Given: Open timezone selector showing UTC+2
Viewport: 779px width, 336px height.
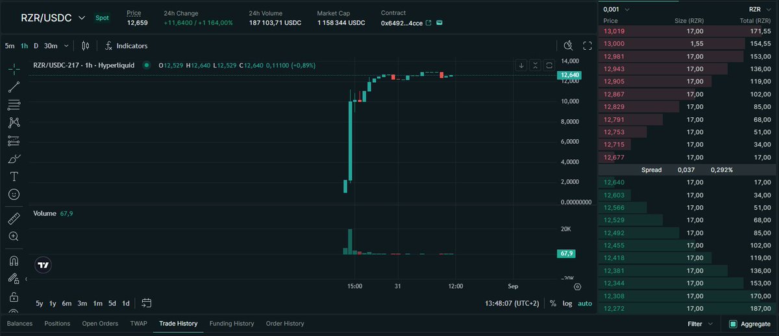Looking at the screenshot, I should click(513, 303).
